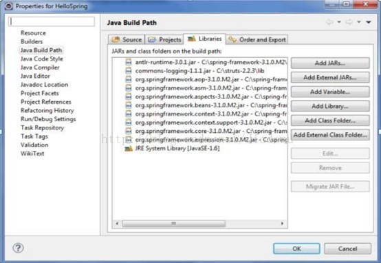Focus the filter text field
The width and height of the screenshot is (381, 263).
coord(52,21)
